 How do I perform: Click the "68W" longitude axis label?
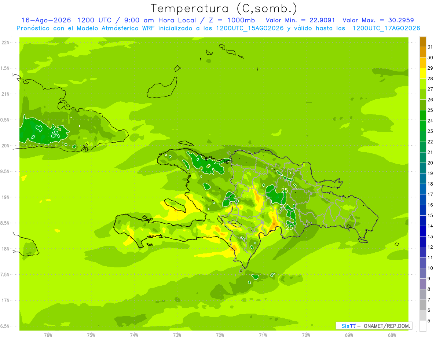click(392, 335)
